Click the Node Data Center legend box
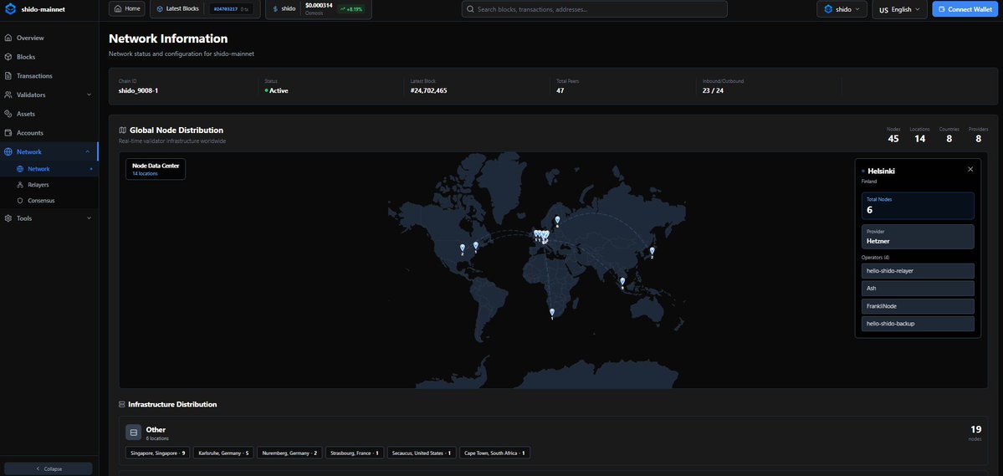Viewport: 1003px width, 476px height. click(x=156, y=169)
